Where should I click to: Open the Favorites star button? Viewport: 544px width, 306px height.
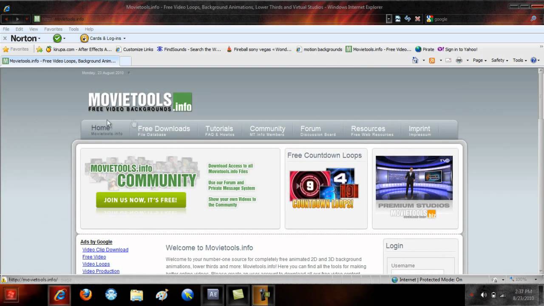point(16,49)
